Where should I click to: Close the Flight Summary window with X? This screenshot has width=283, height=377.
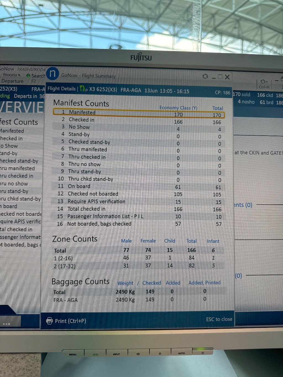(x=227, y=77)
